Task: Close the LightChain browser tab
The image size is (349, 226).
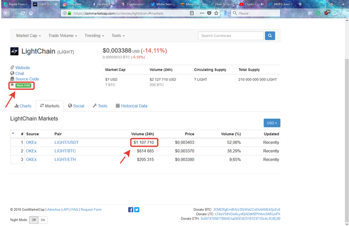Action: click(56, 4)
